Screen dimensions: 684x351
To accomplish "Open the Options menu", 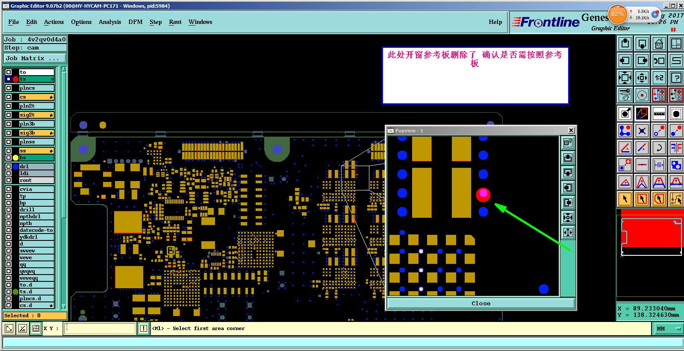I will (81, 22).
